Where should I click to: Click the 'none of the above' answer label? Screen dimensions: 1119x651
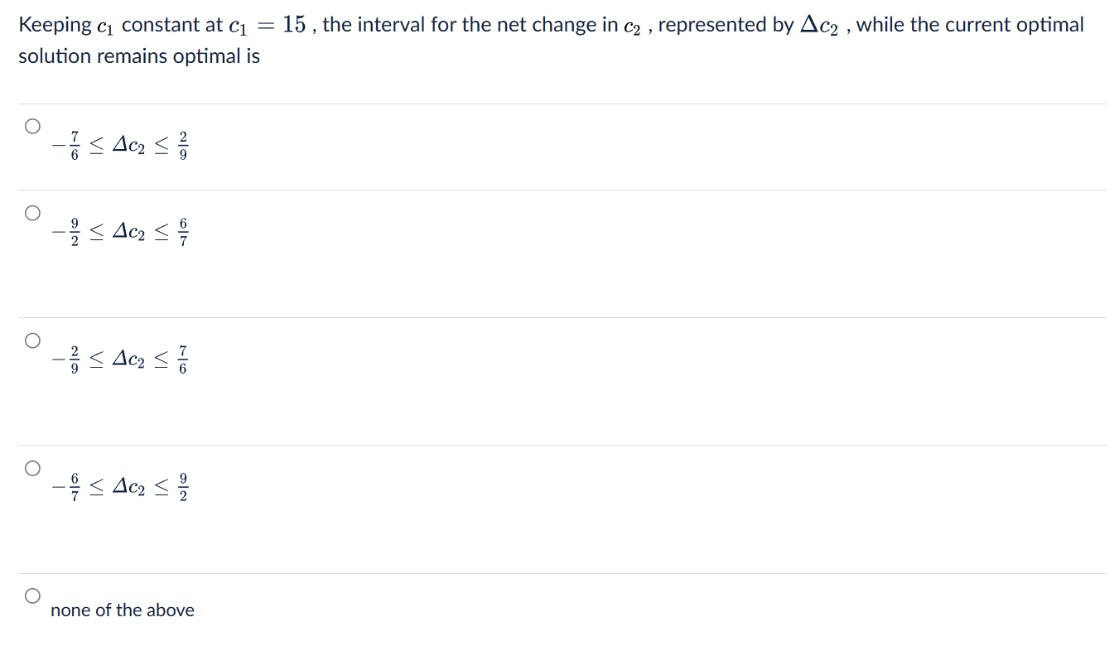click(x=122, y=610)
